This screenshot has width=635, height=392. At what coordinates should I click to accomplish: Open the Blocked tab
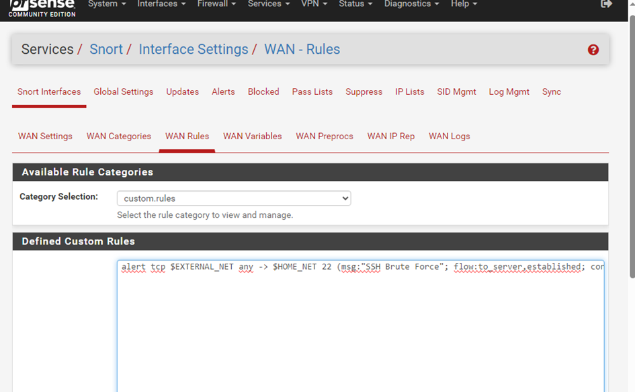[x=263, y=91]
